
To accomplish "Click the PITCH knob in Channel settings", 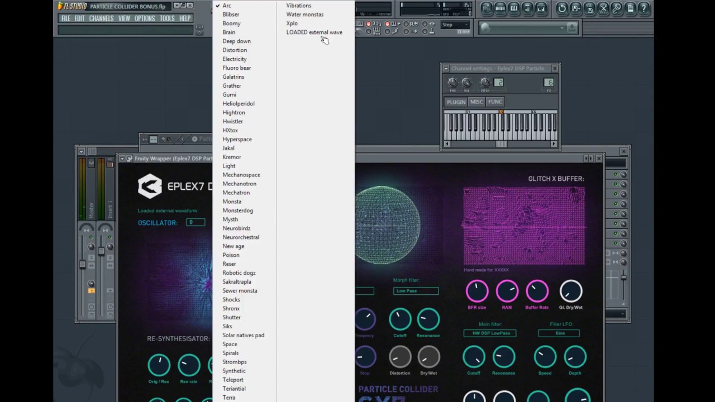I will point(485,83).
